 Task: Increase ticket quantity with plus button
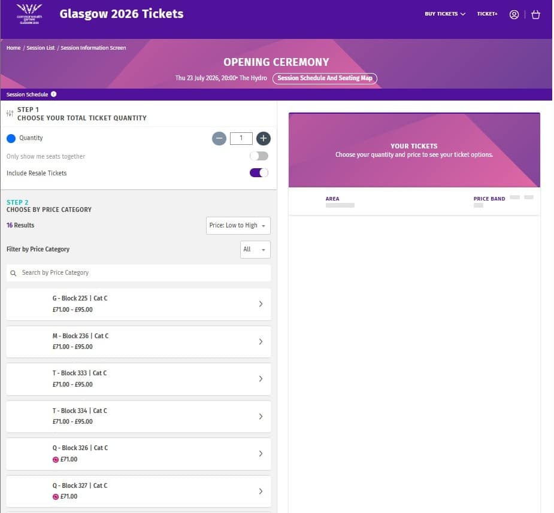(263, 138)
